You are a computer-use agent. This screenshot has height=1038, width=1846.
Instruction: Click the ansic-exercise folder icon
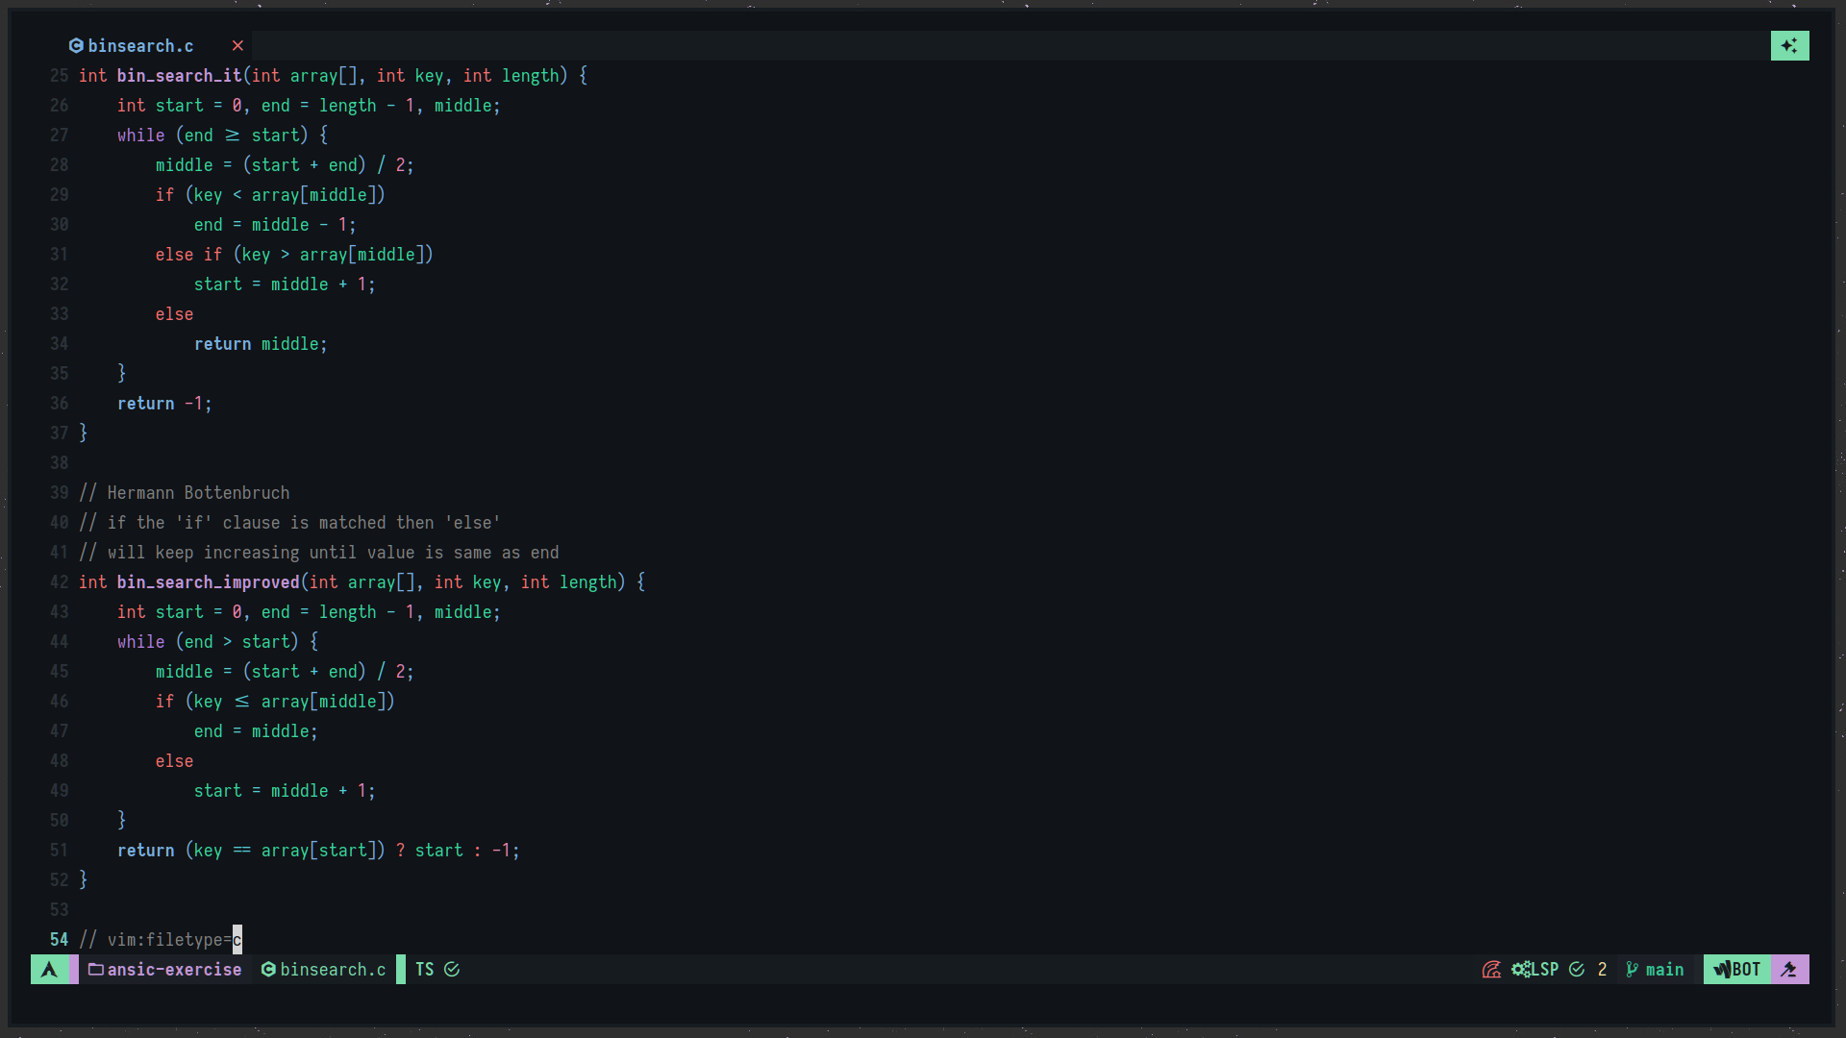tap(96, 969)
